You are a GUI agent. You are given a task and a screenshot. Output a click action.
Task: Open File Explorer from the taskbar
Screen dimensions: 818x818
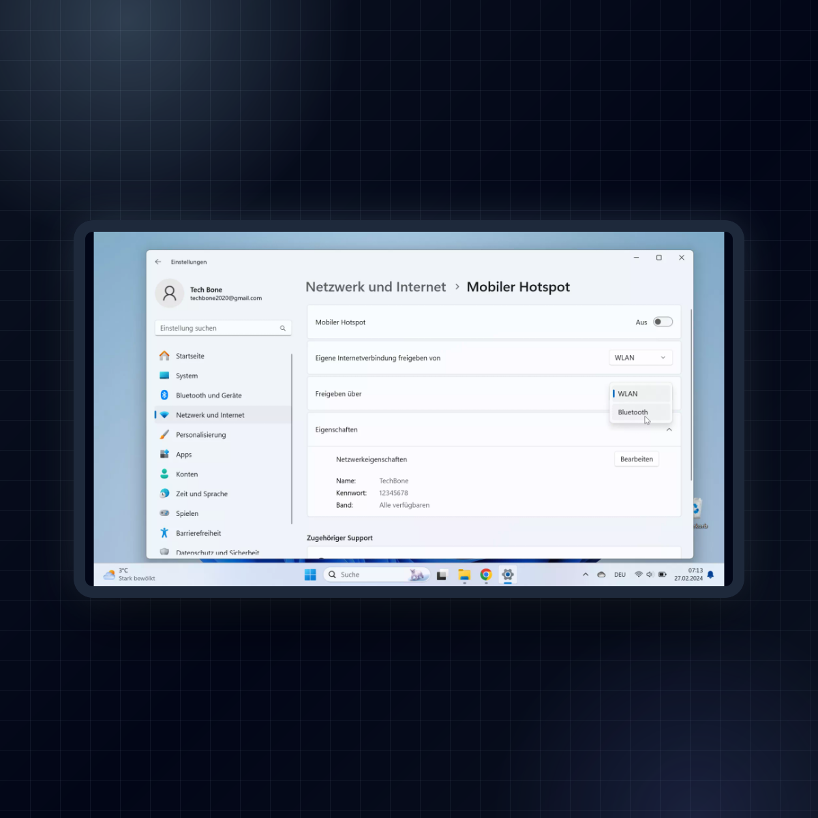tap(464, 575)
